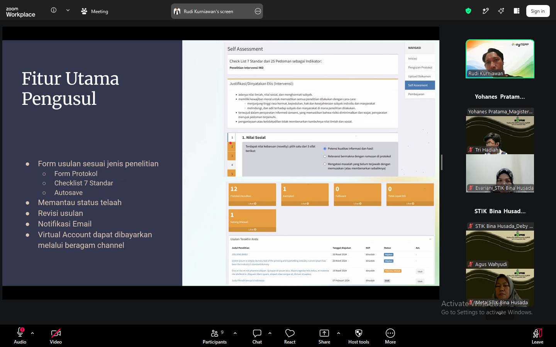Click the Share screen icon

click(x=324, y=333)
